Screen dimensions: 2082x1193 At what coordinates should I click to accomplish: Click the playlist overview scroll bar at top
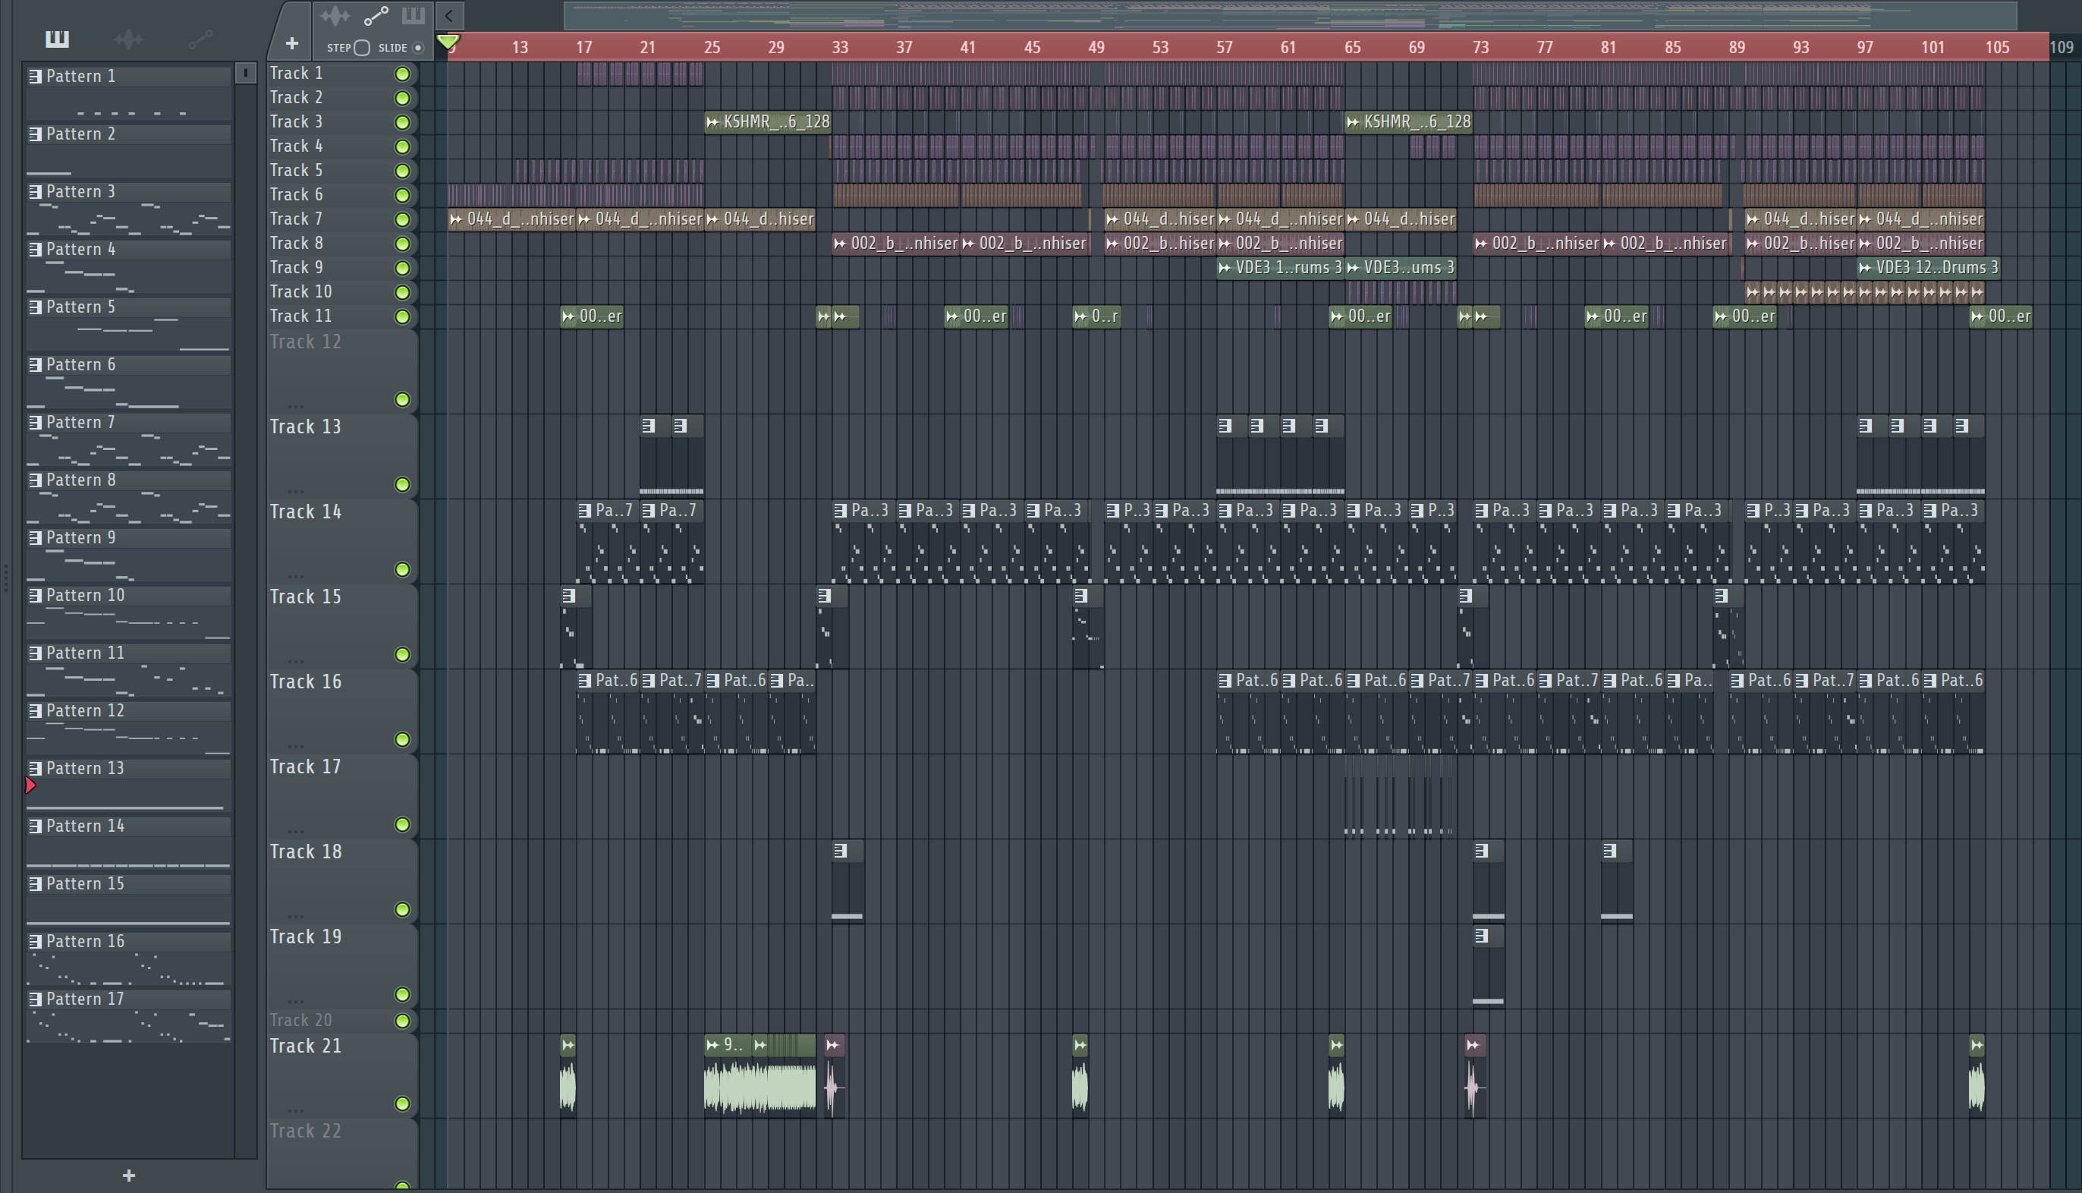[x=1290, y=16]
